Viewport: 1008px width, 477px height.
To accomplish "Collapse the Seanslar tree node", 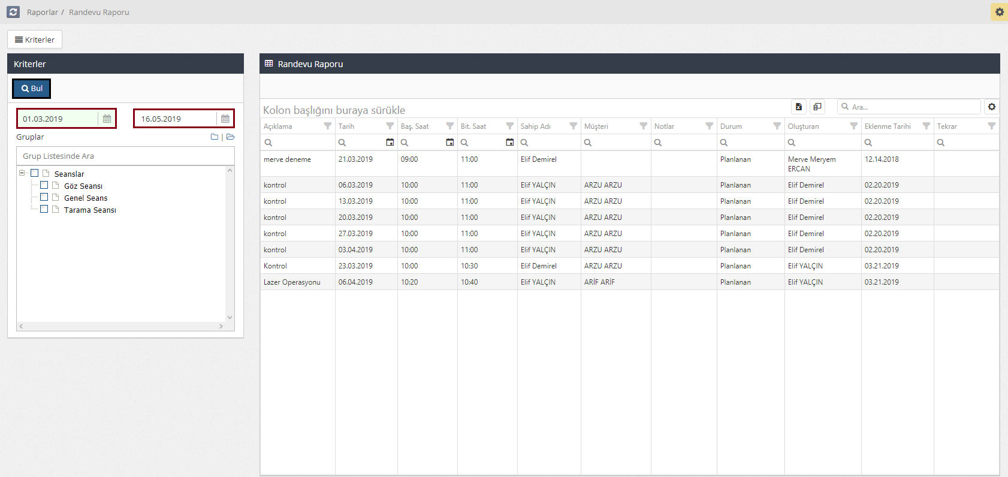I will click(x=22, y=173).
